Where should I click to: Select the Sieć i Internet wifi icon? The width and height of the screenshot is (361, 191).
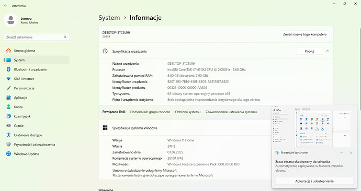click(8, 79)
